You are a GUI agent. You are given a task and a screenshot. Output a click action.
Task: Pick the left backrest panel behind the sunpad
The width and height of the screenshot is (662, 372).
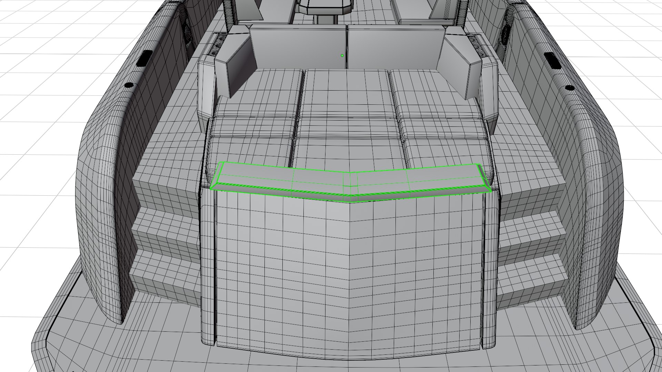pyautogui.click(x=298, y=48)
